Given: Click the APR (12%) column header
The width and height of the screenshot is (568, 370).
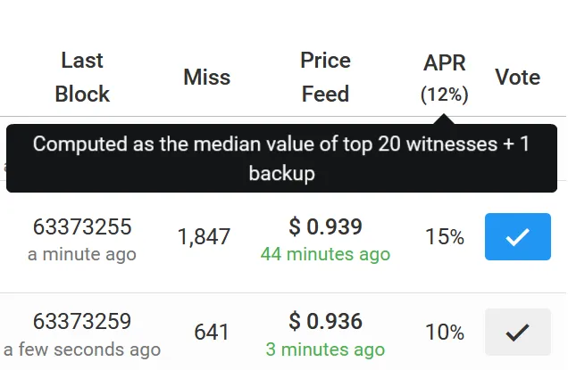Looking at the screenshot, I should point(445,78).
